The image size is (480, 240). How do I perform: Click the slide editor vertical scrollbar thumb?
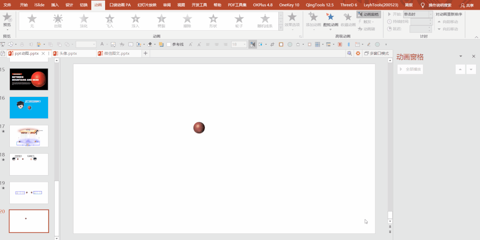[390, 214]
